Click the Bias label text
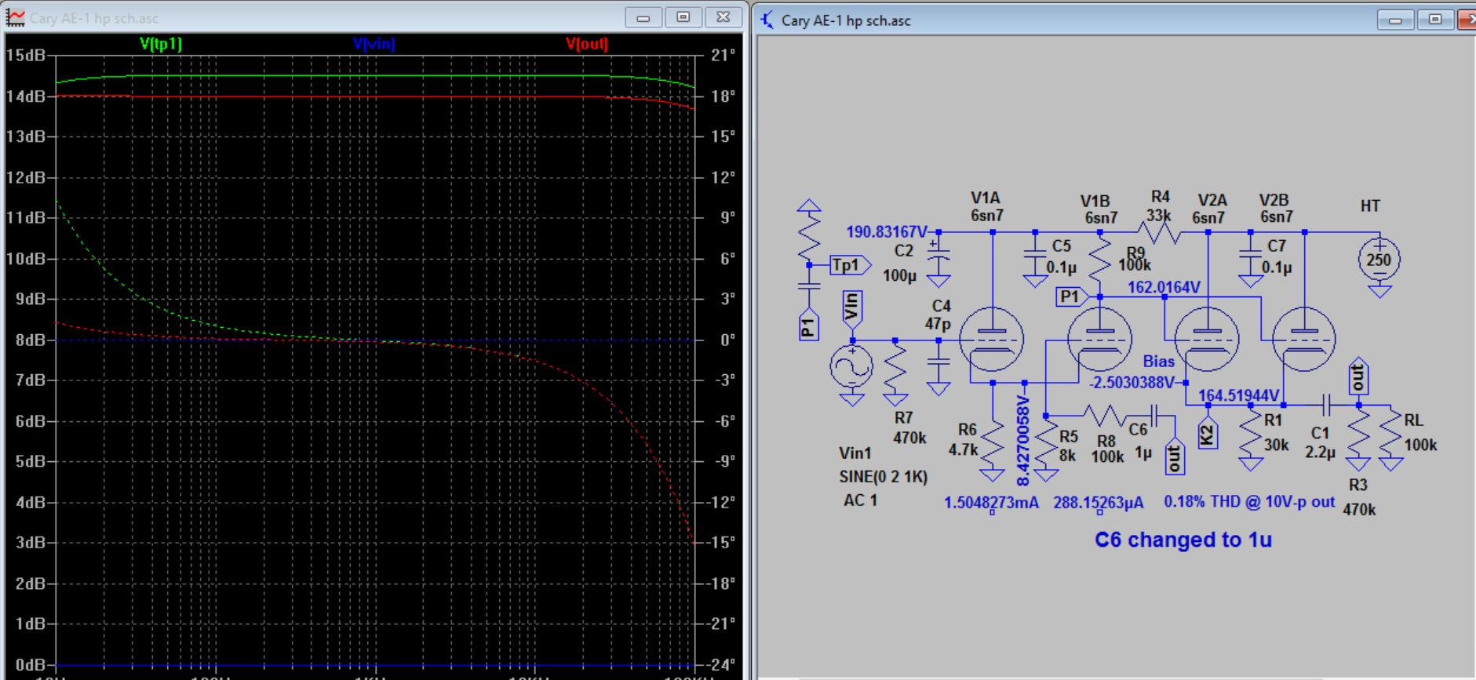 click(1158, 362)
